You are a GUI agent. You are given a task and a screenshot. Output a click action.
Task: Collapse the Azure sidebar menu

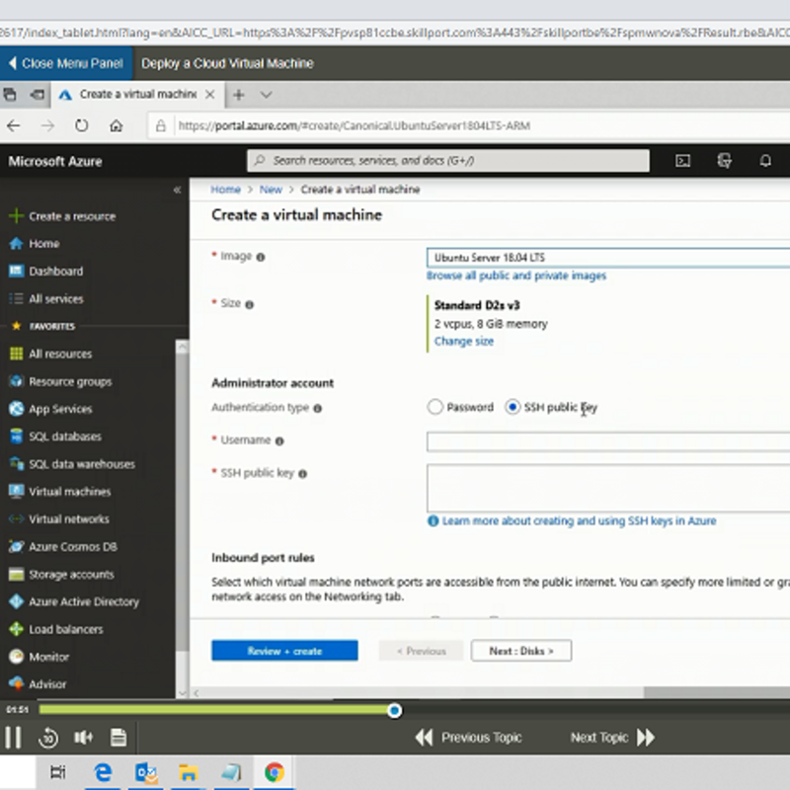click(177, 190)
